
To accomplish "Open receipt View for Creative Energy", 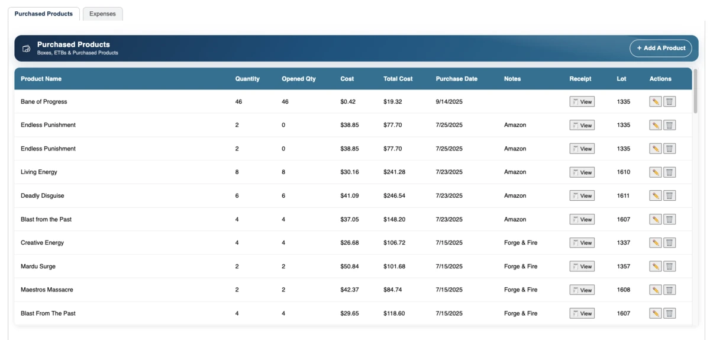I will click(582, 243).
